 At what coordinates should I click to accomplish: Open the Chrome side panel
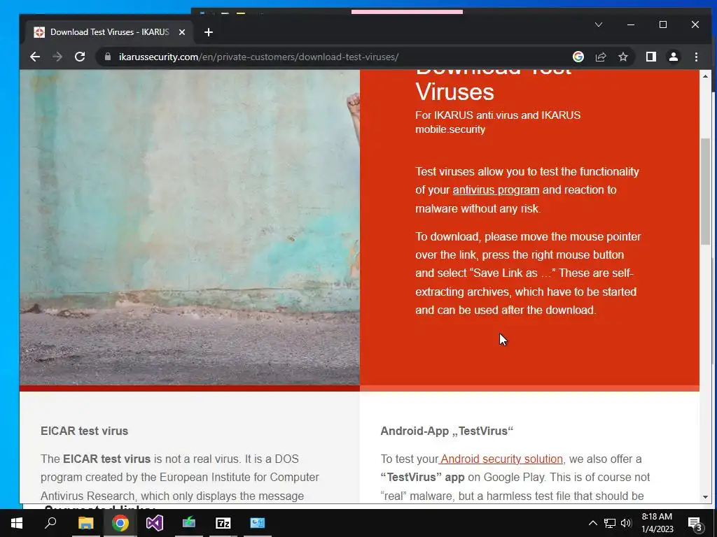pyautogui.click(x=650, y=57)
